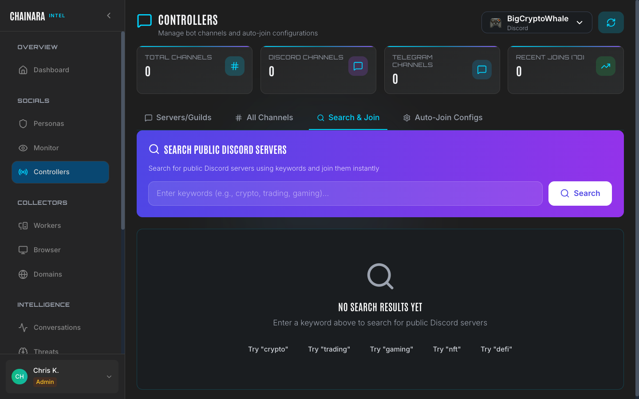
Task: Click the Try "gaming" suggestion
Action: (x=391, y=349)
